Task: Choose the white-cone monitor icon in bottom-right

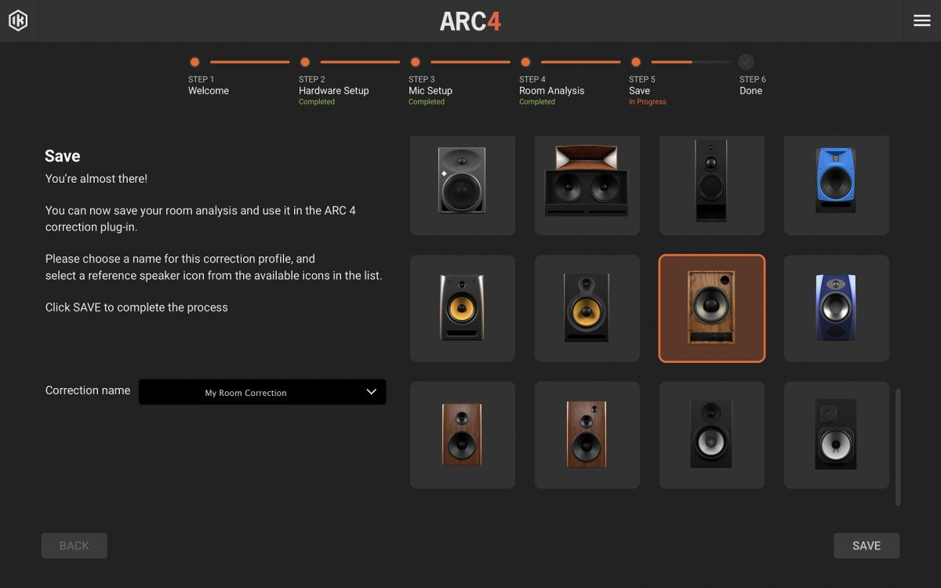Action: click(836, 435)
